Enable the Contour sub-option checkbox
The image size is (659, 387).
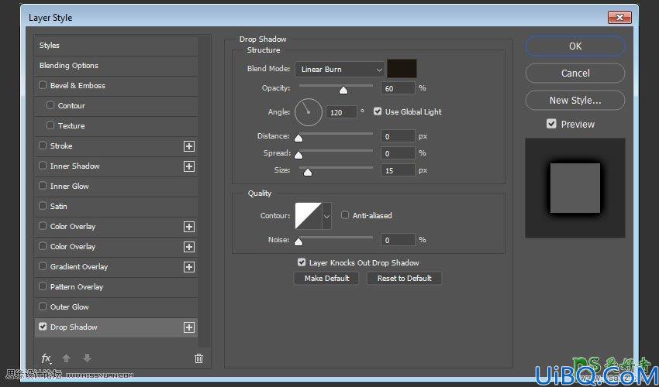(50, 105)
